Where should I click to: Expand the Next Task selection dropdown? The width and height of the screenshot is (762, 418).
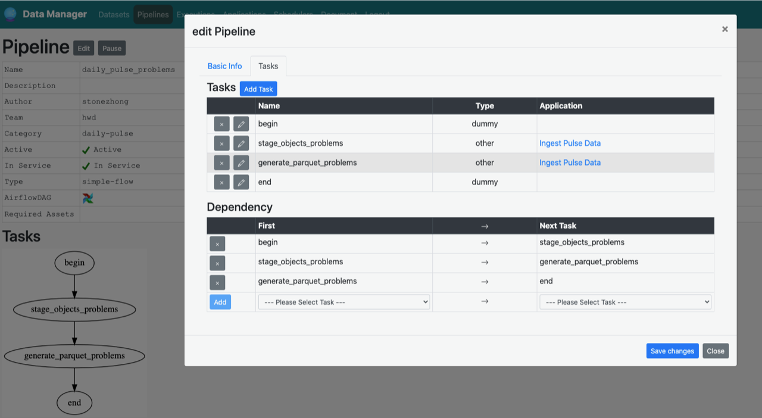click(625, 302)
